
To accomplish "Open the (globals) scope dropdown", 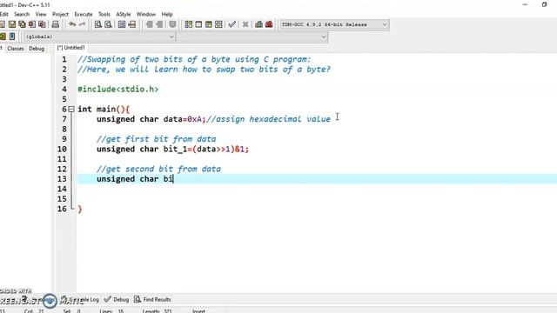I will [99, 37].
